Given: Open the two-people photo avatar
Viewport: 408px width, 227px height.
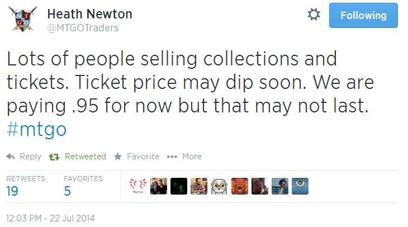Looking at the screenshot, I should 159,186.
